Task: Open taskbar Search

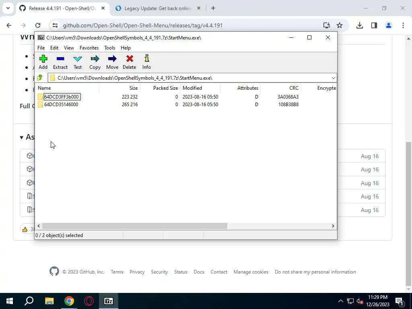Action: (29, 301)
